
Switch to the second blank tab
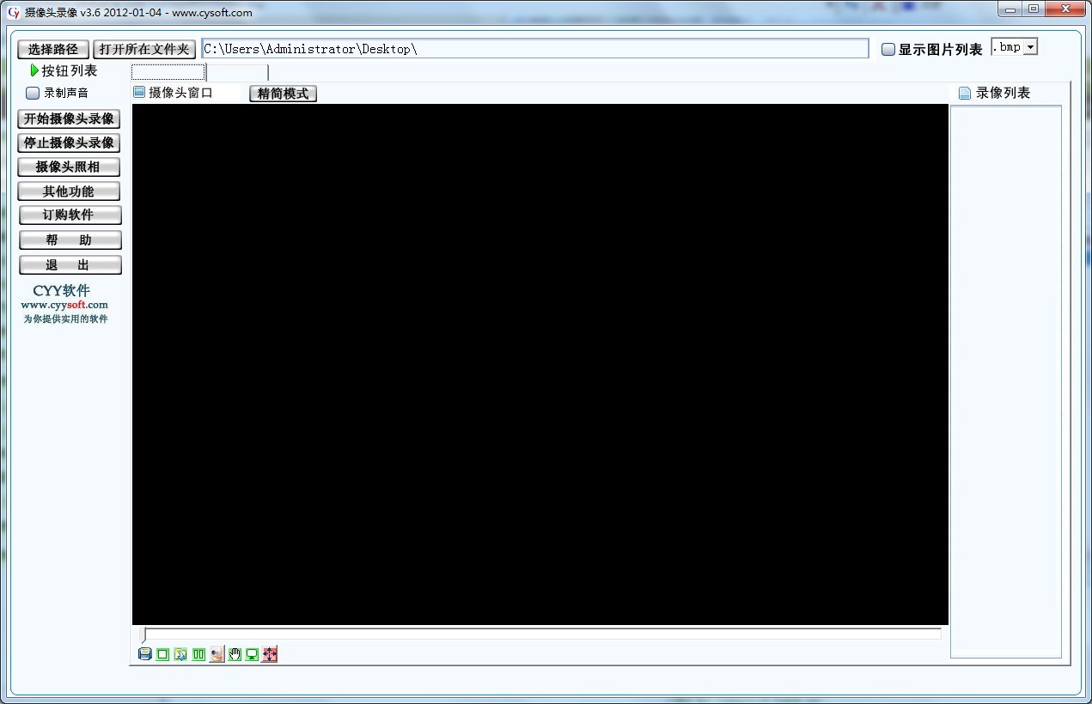(238, 72)
